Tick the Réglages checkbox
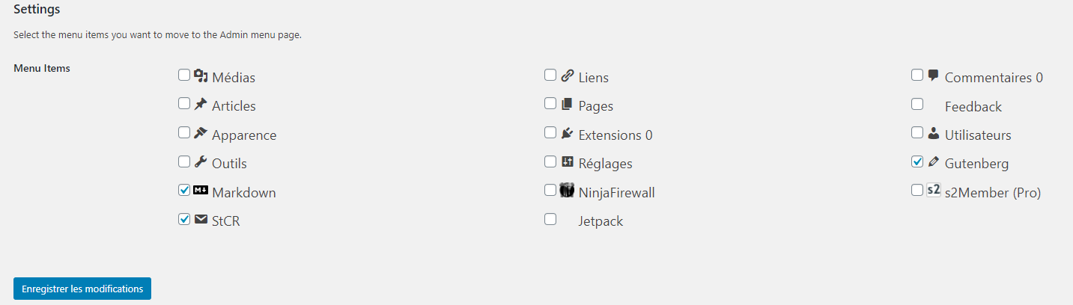The height and width of the screenshot is (305, 1073). point(550,161)
